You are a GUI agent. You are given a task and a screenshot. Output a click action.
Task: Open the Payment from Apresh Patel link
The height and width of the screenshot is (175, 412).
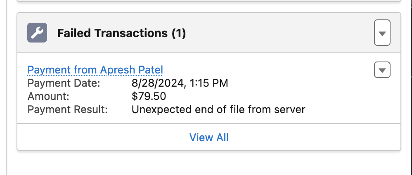pyautogui.click(x=95, y=70)
